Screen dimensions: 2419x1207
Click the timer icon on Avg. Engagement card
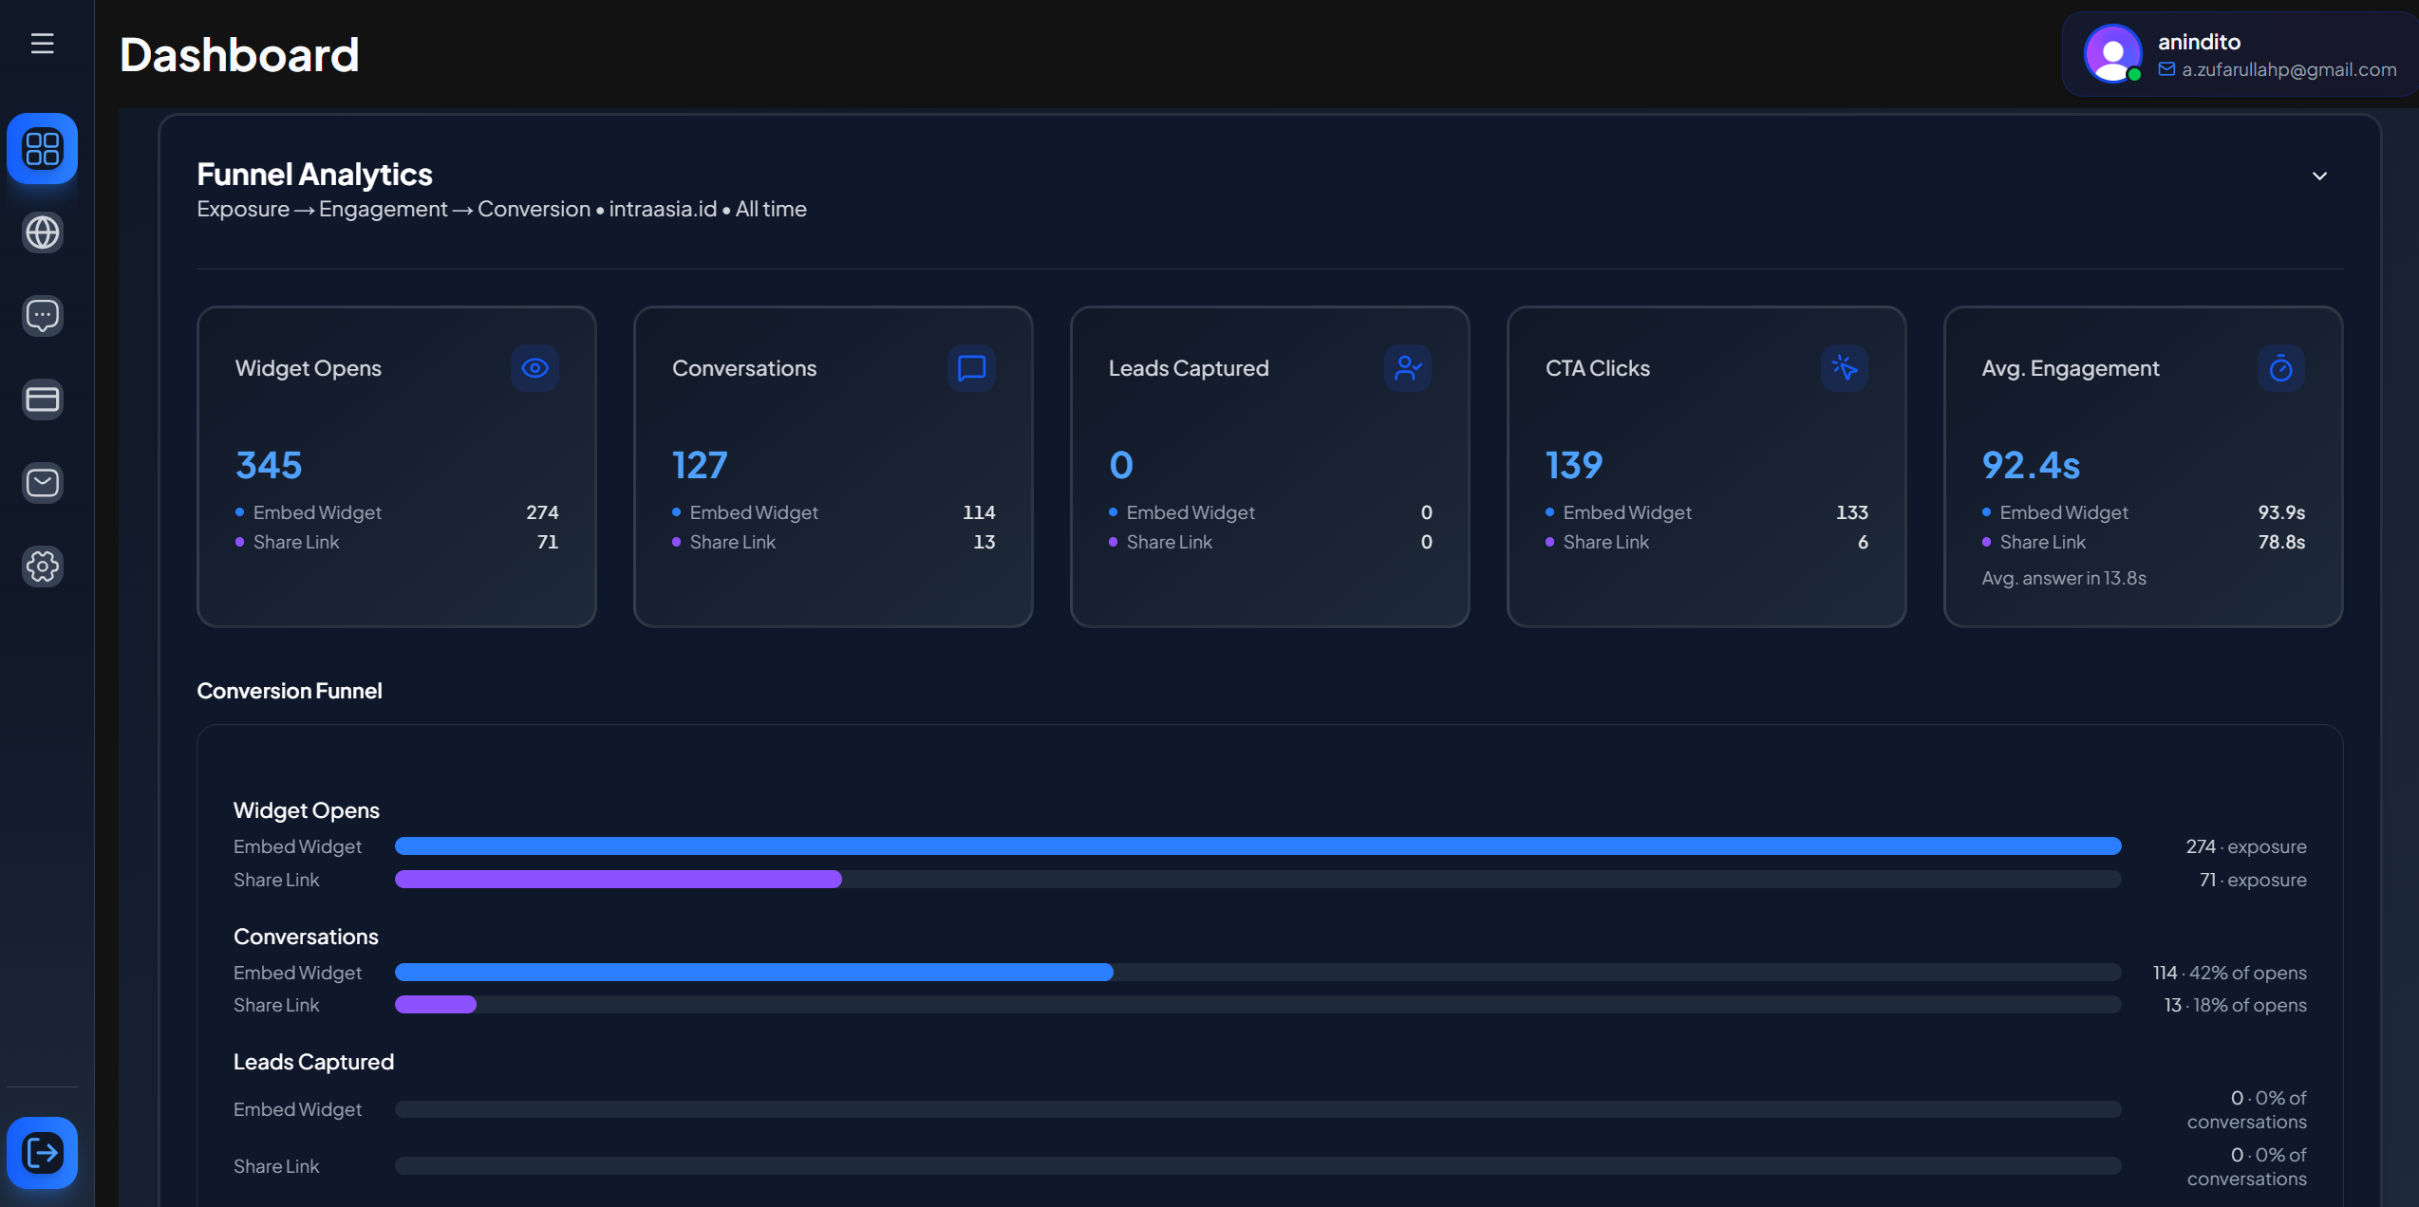click(x=2281, y=368)
